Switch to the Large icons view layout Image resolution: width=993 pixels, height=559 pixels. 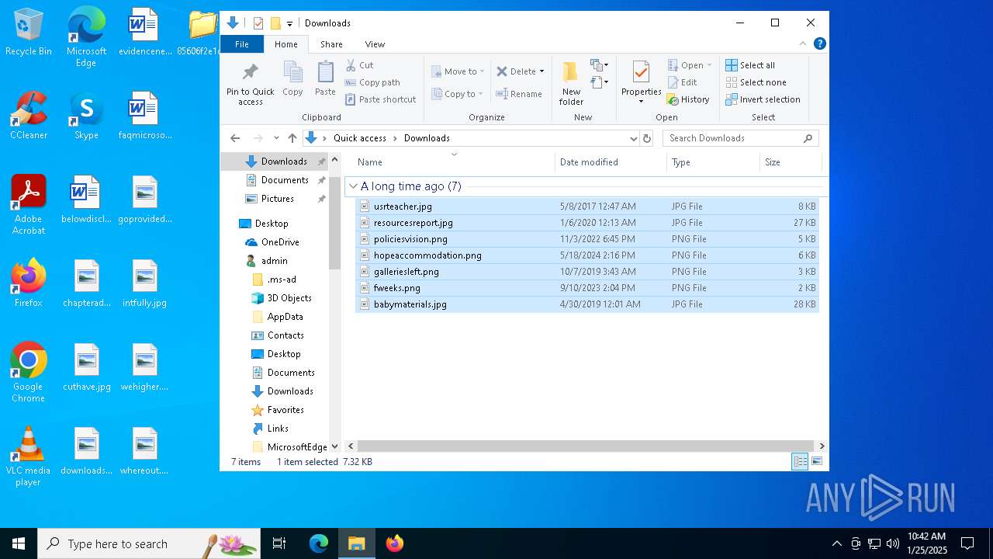tap(816, 462)
